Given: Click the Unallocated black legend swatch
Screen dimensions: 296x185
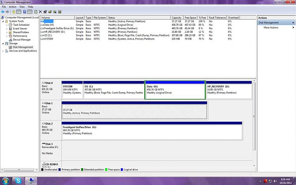Looking at the screenshot, I should tap(43, 170).
